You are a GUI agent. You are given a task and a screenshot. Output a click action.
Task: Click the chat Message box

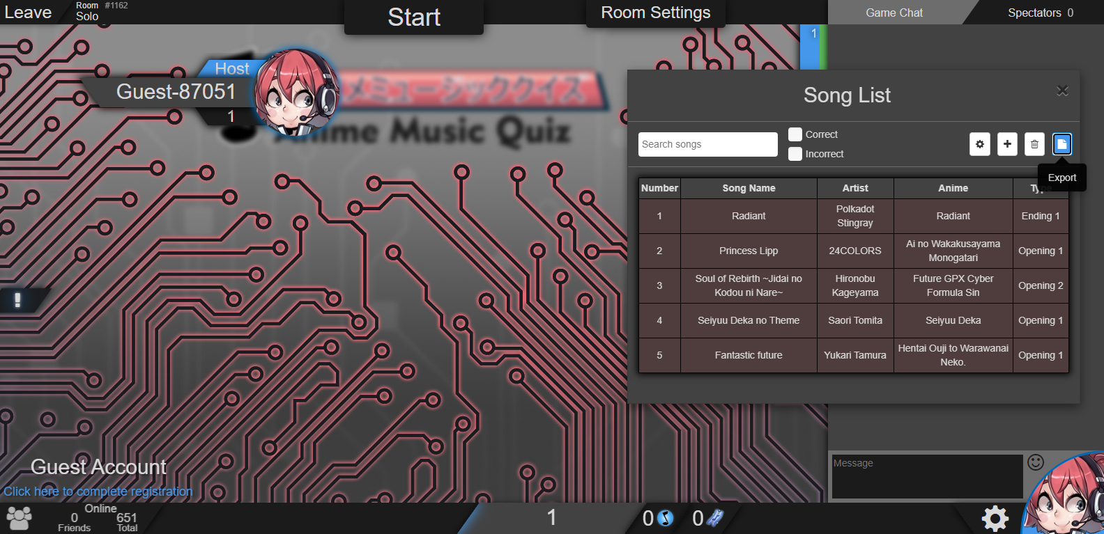pyautogui.click(x=928, y=477)
